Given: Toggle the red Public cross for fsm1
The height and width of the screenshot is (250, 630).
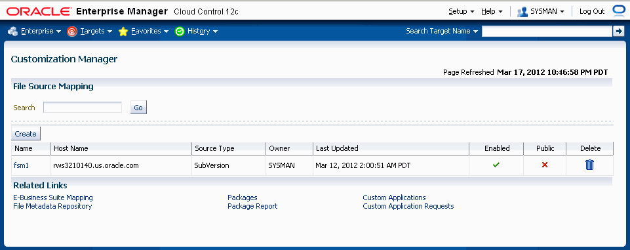Looking at the screenshot, I should click(545, 165).
